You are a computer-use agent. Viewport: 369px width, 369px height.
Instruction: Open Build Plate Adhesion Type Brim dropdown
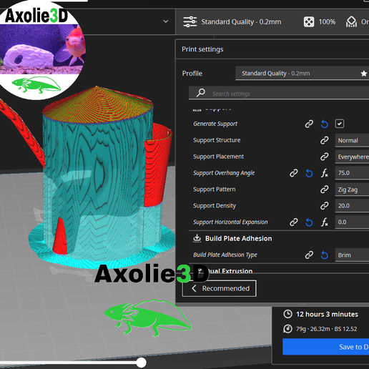tap(352, 255)
